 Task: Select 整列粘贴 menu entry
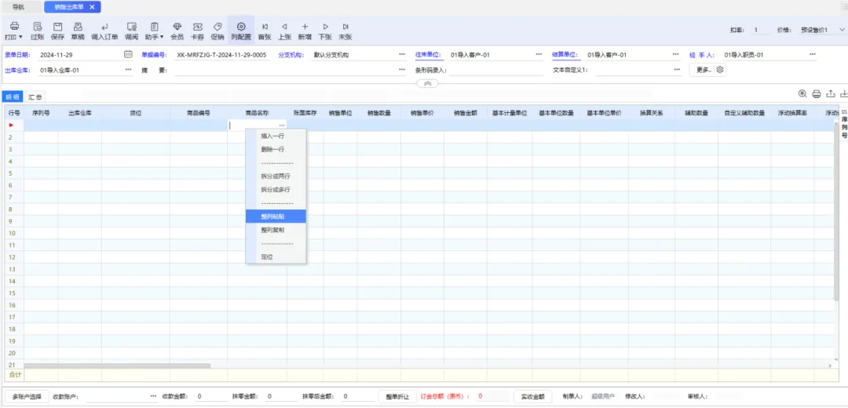coord(276,216)
